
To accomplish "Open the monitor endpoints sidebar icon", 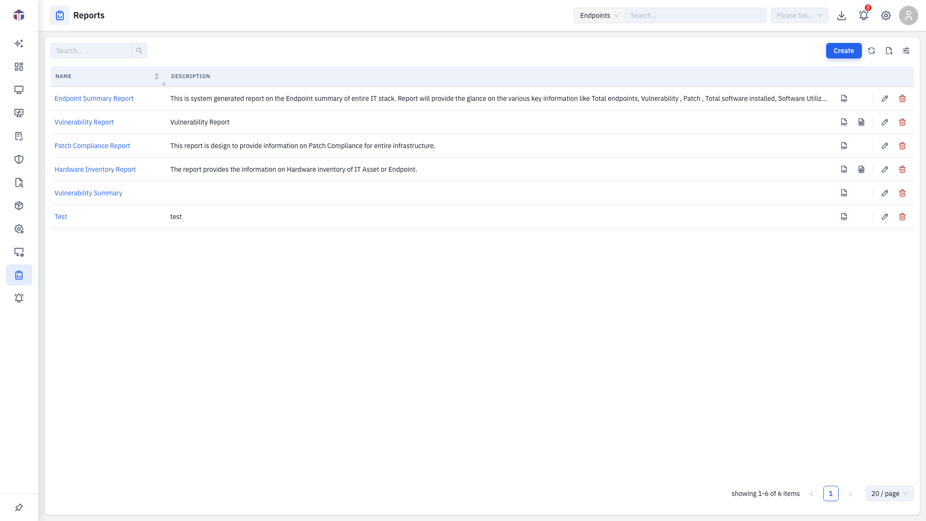I will click(x=19, y=90).
